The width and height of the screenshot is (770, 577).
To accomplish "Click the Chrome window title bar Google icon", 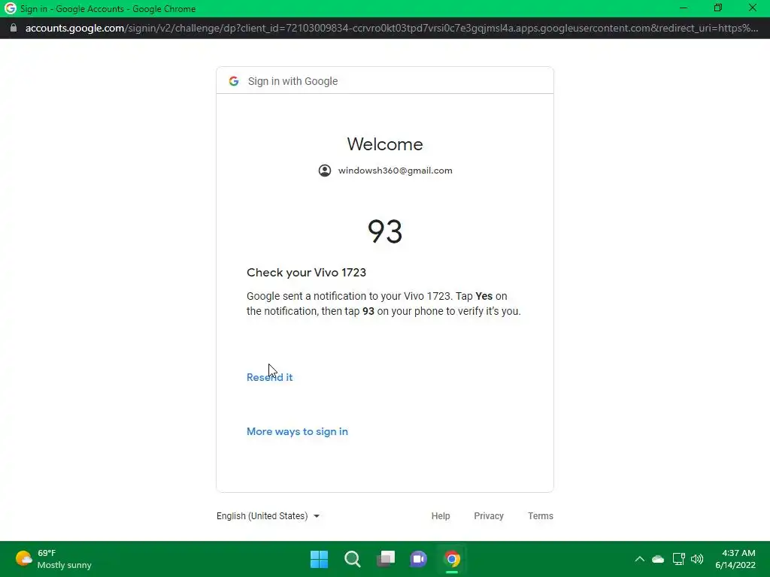I will [10, 8].
